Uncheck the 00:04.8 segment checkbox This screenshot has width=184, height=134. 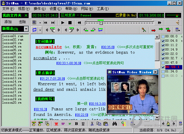coord(163,41)
